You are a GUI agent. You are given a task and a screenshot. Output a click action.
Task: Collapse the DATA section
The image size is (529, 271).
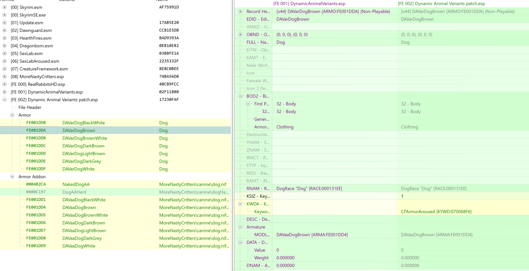[x=240, y=242]
